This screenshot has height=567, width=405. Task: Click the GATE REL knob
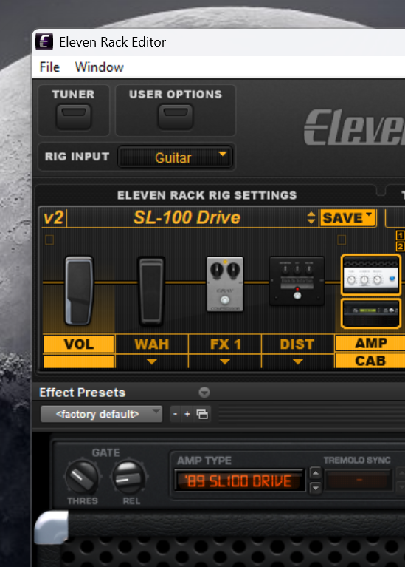coord(129,478)
